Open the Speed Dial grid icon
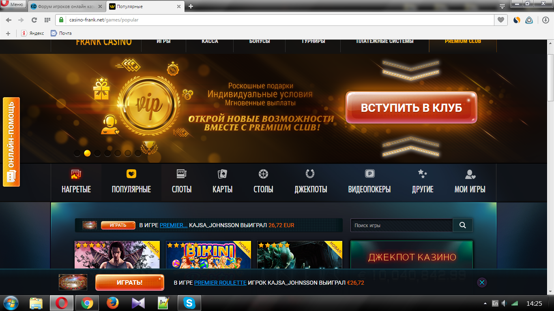Viewport: 554px width, 311px height. [47, 20]
